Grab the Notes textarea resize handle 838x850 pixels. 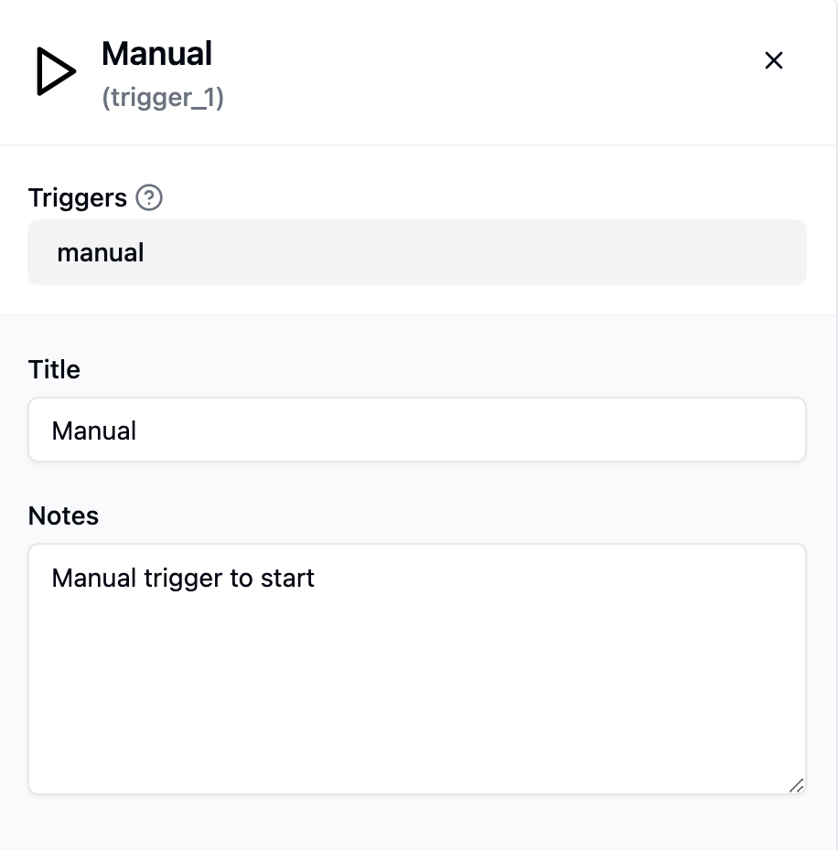[x=796, y=784]
